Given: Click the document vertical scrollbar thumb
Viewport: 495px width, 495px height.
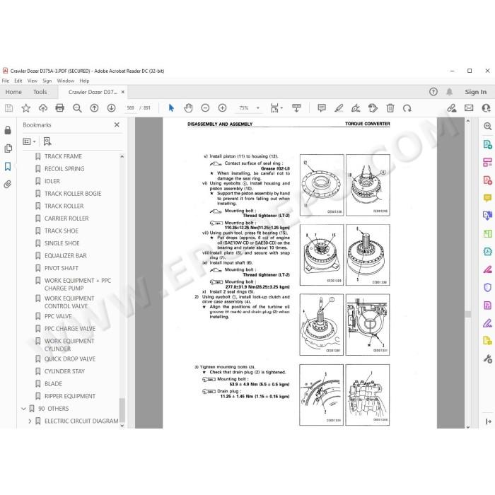Looking at the screenshot, I should pyautogui.click(x=468, y=315).
